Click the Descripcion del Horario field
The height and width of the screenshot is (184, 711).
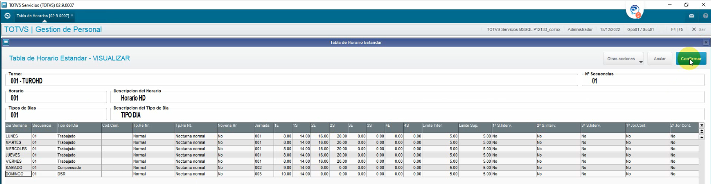(x=407, y=98)
